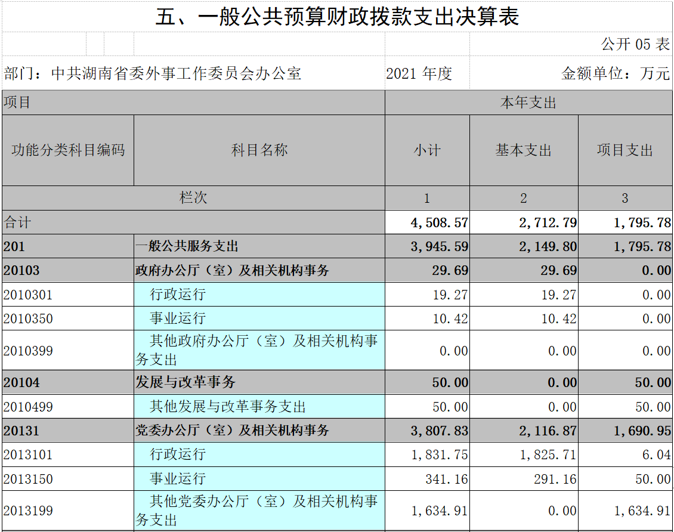Click the value 2,116.87

[x=524, y=431]
